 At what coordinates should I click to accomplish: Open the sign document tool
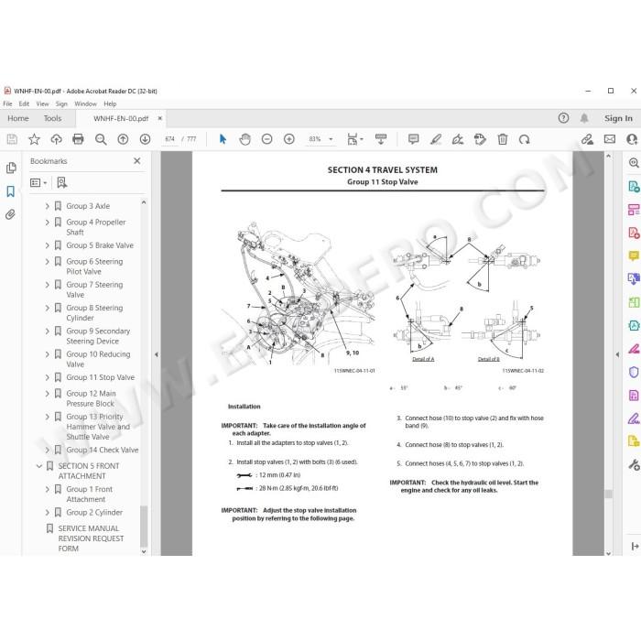click(x=458, y=139)
